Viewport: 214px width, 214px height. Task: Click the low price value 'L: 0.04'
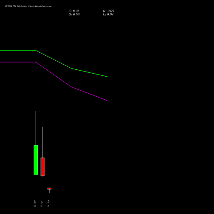[108, 15]
